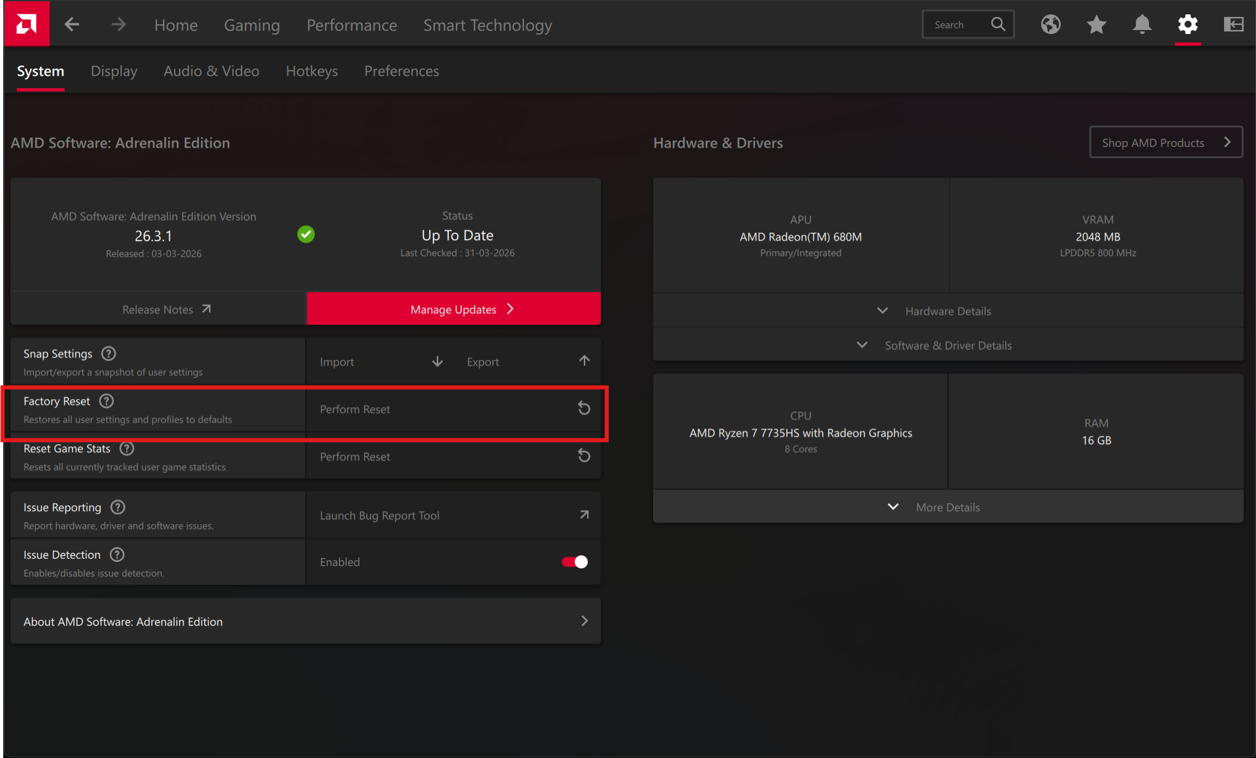Viewport: 1256px width, 758px height.
Task: Toggle the sidebar panel icon
Action: click(x=1233, y=25)
